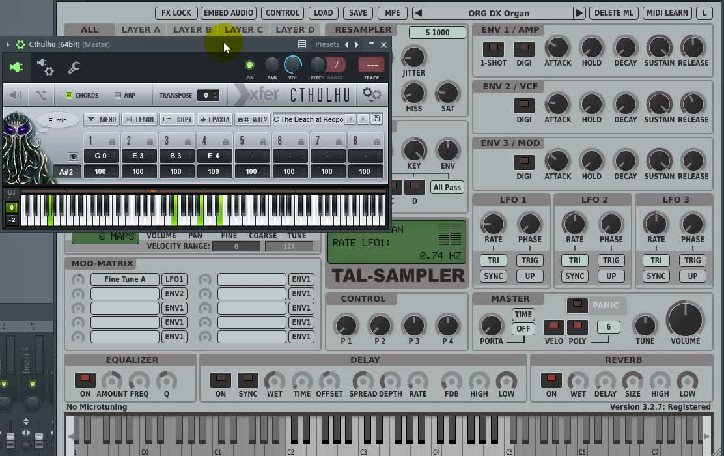Toggle DIGI switch in ENV 3 / MOD
This screenshot has width=724, height=456.
point(523,162)
